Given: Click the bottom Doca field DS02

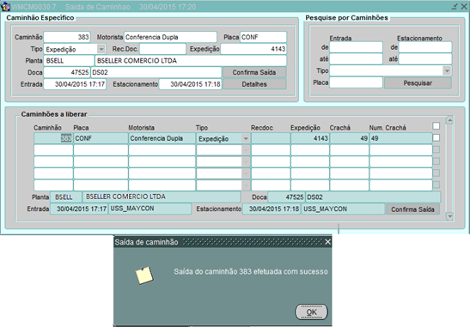Looking at the screenshot, I should point(373,197).
